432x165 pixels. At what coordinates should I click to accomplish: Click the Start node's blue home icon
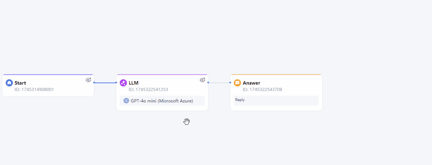pyautogui.click(x=9, y=83)
